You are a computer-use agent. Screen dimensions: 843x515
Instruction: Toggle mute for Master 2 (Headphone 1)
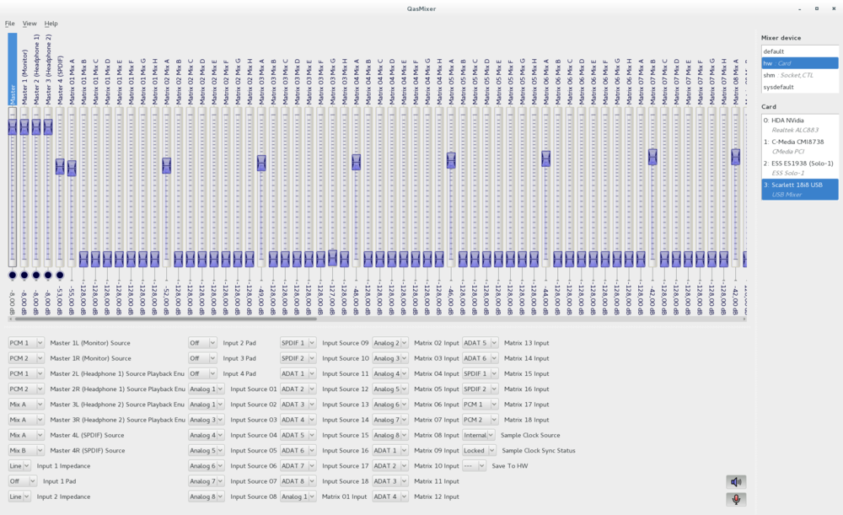tap(36, 276)
